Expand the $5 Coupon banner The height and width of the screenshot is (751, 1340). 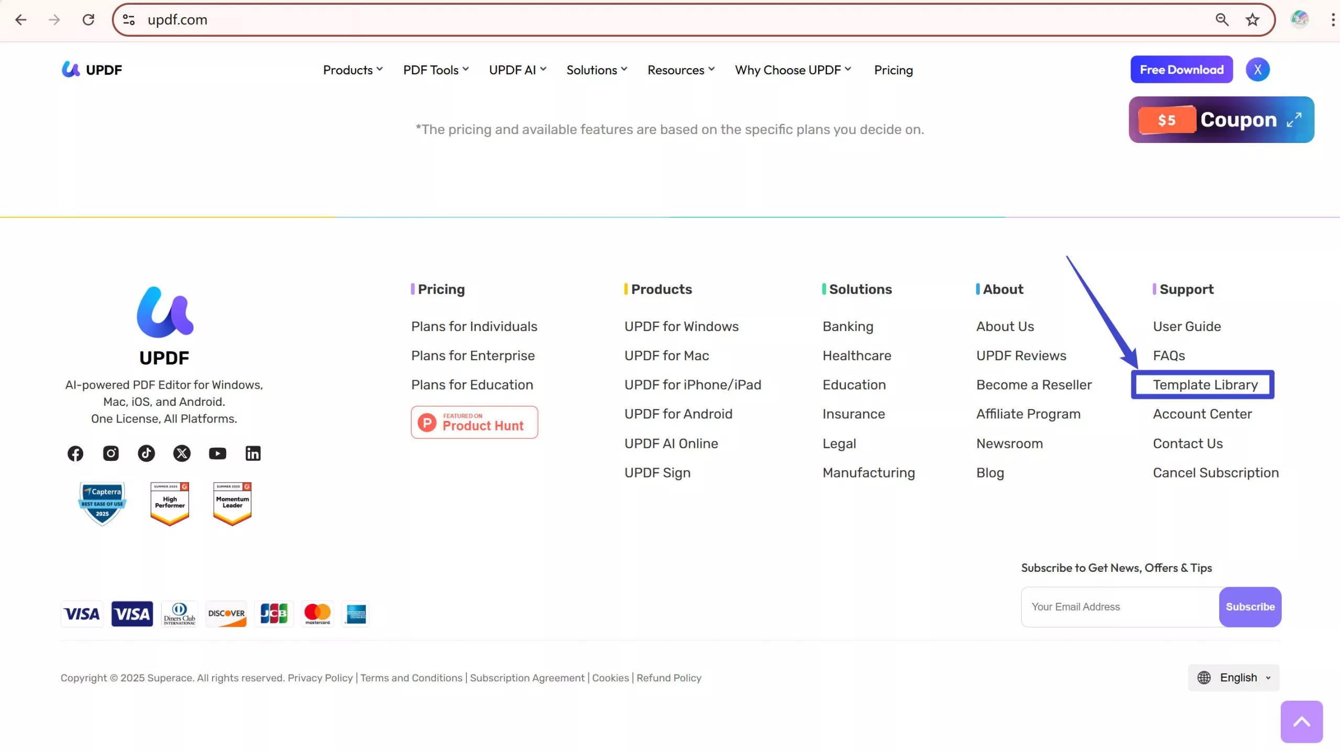click(x=1221, y=119)
